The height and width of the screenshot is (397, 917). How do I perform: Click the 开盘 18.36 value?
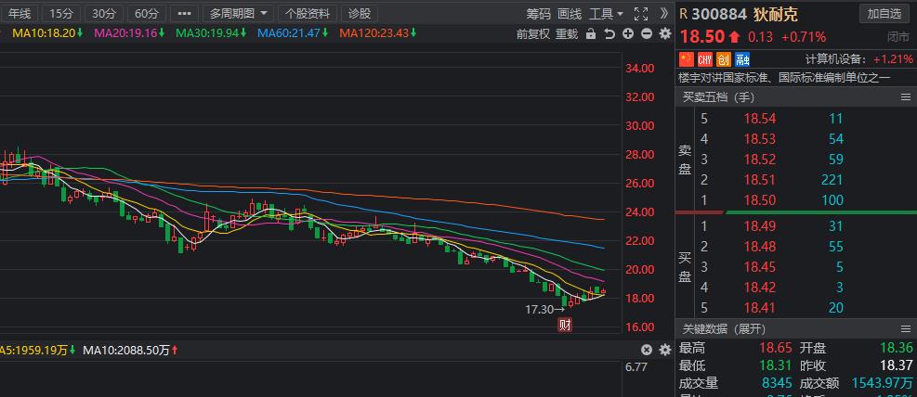click(897, 349)
